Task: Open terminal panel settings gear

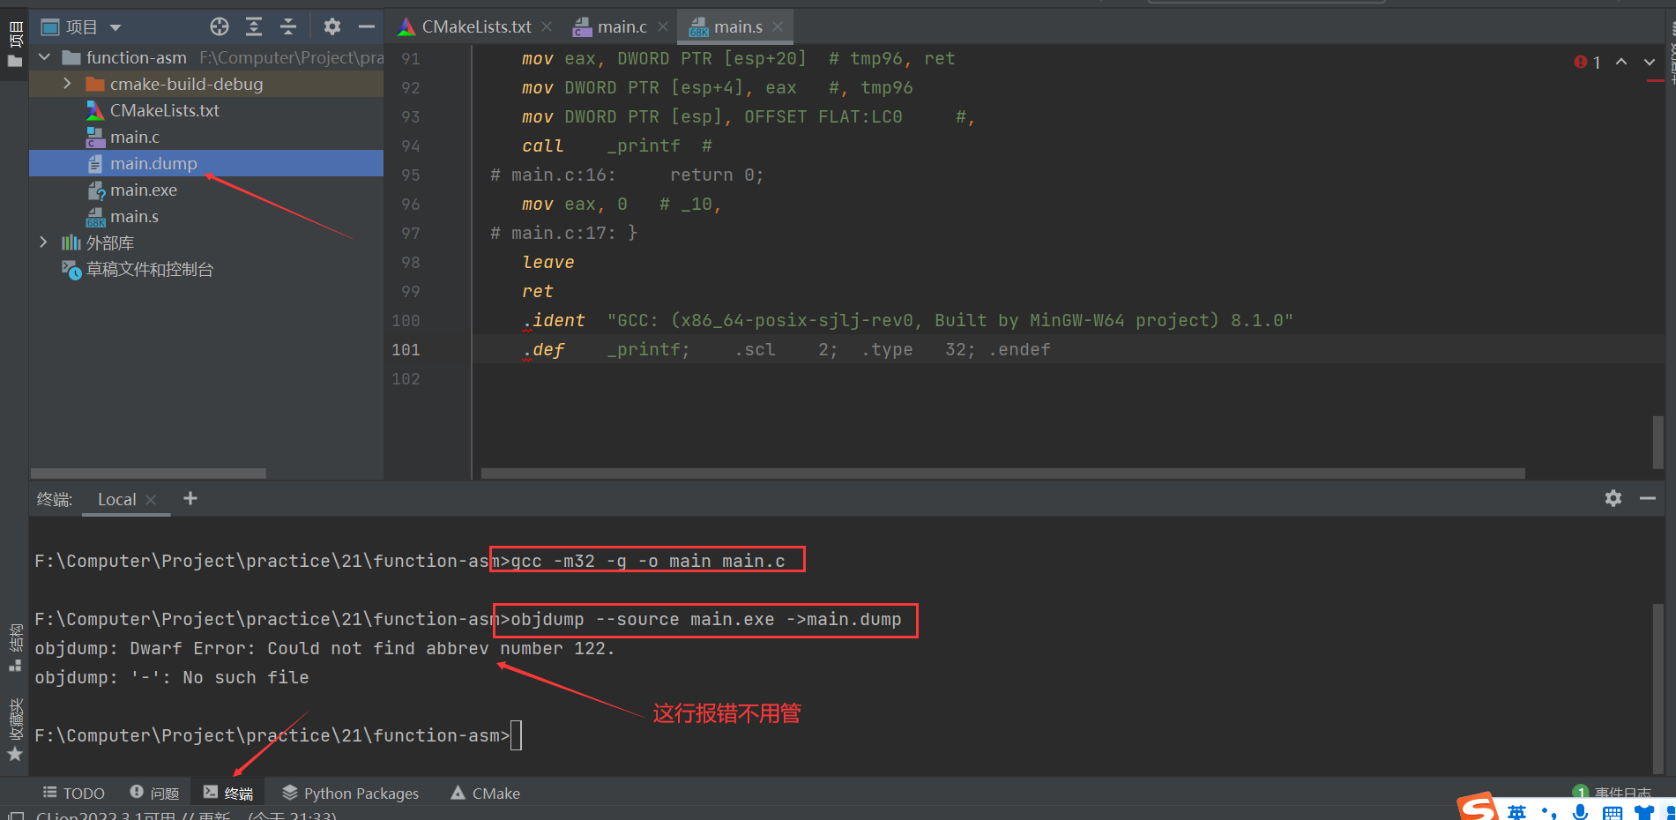Action: pyautogui.click(x=1613, y=498)
